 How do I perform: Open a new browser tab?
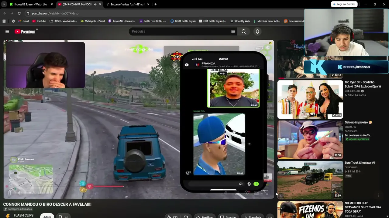[x=155, y=4]
